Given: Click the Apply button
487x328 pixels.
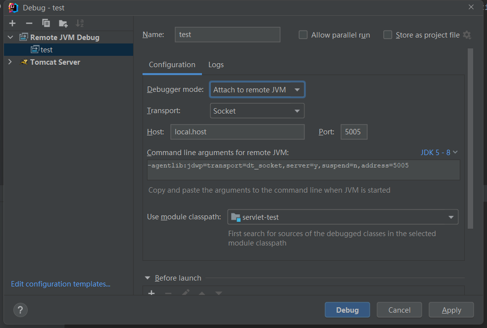Looking at the screenshot, I should (451, 310).
